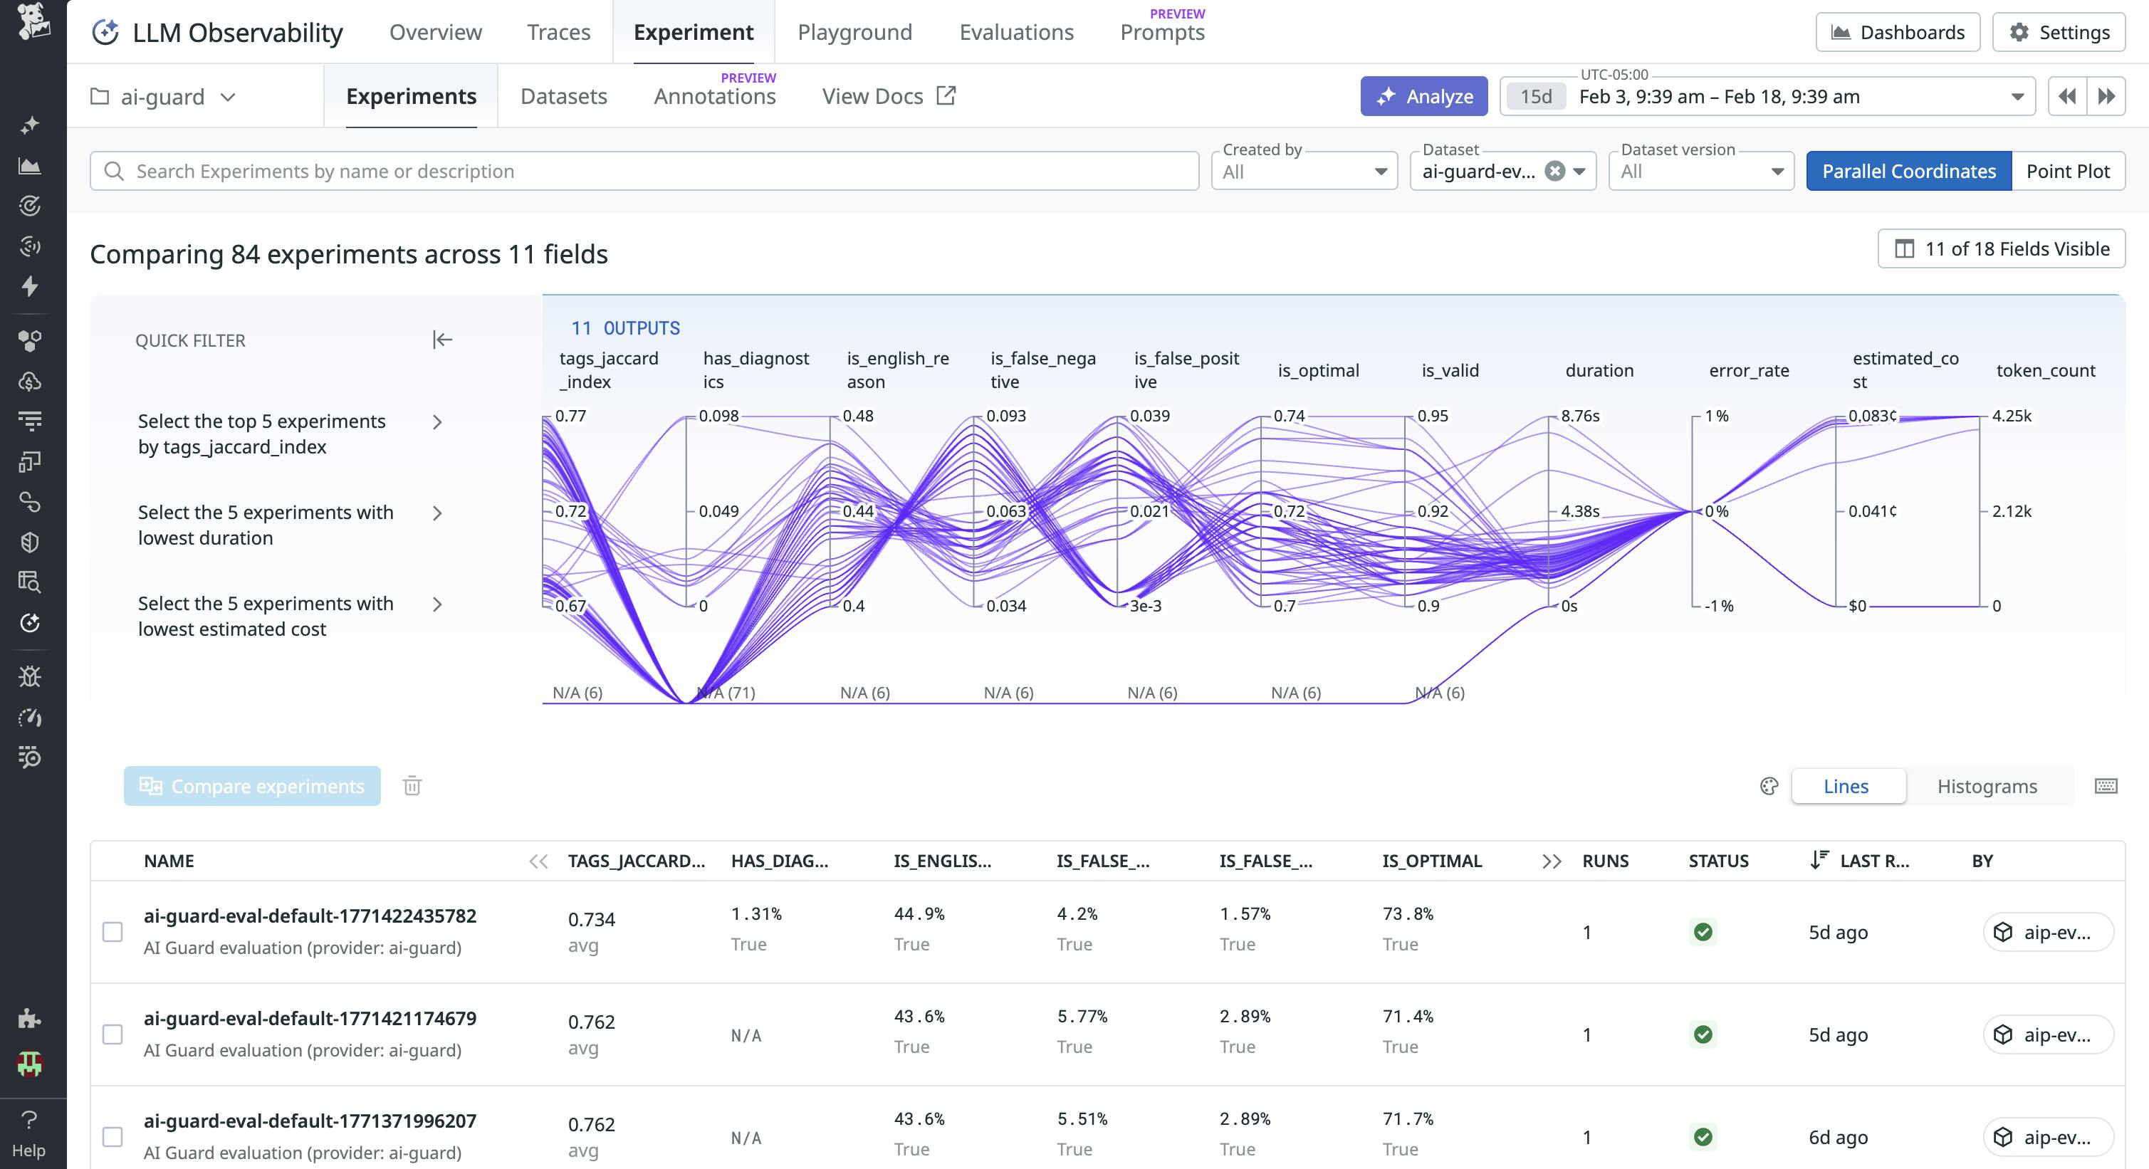The image size is (2149, 1169).
Task: Check the checkbox for ai-guard-eval-default-1771422435782
Action: [113, 932]
